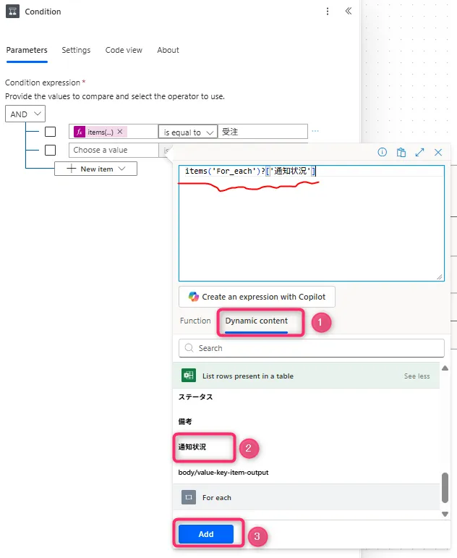Tick the checkbox for the first condition row
This screenshot has width=457, height=558.
(50, 132)
